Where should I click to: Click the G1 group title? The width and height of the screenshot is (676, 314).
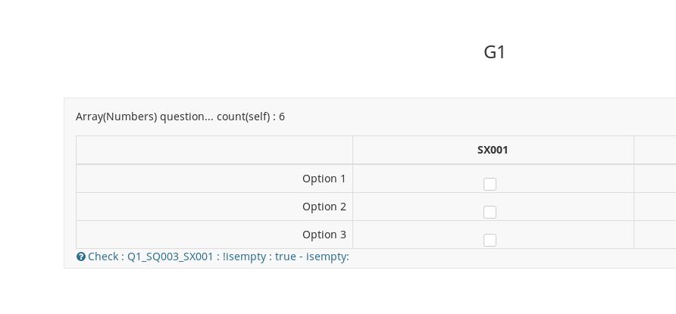494,52
